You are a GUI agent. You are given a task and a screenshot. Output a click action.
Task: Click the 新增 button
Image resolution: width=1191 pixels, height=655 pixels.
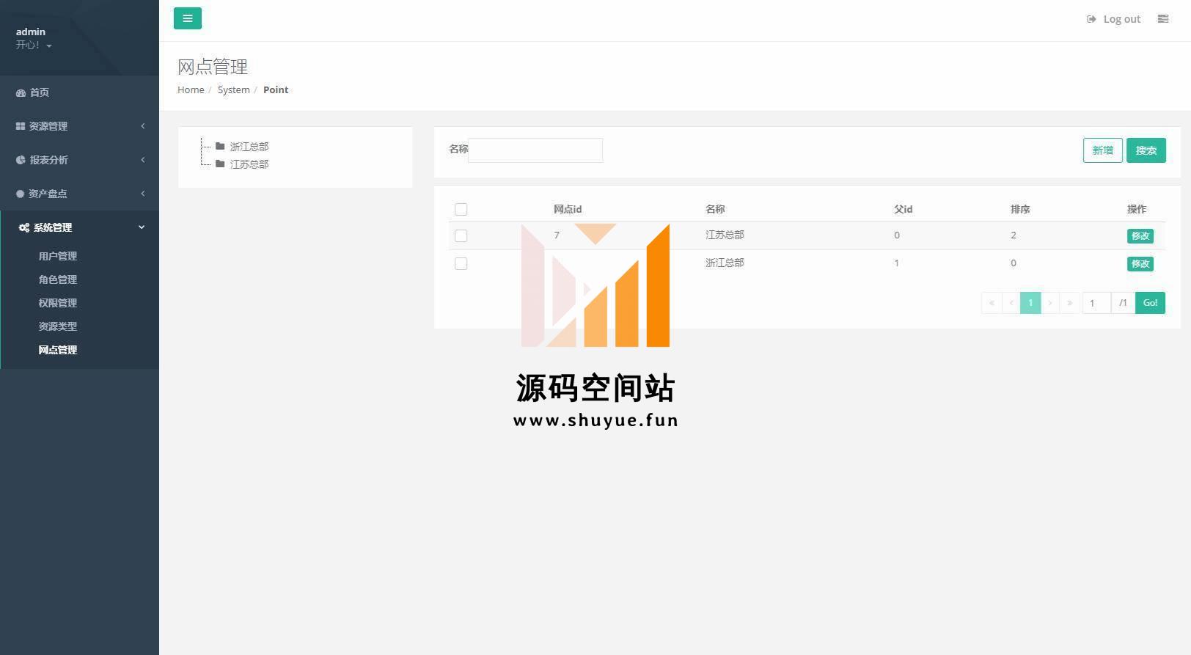click(1102, 150)
